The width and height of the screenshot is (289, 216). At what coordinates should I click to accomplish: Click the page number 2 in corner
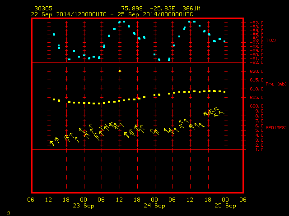9,213
